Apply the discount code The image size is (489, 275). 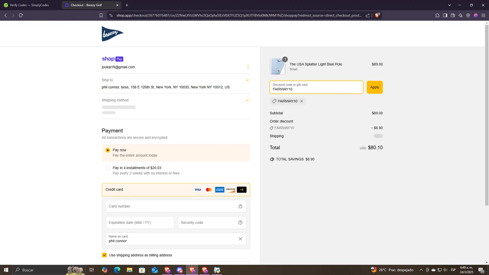coord(375,87)
